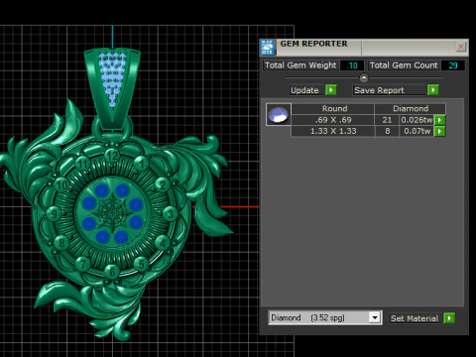This screenshot has height=357, width=476.
Task: Click the Total Gem Weight label
Action: pos(300,65)
